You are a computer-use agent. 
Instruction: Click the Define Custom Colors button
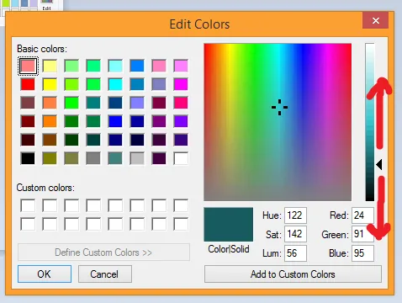coord(103,252)
